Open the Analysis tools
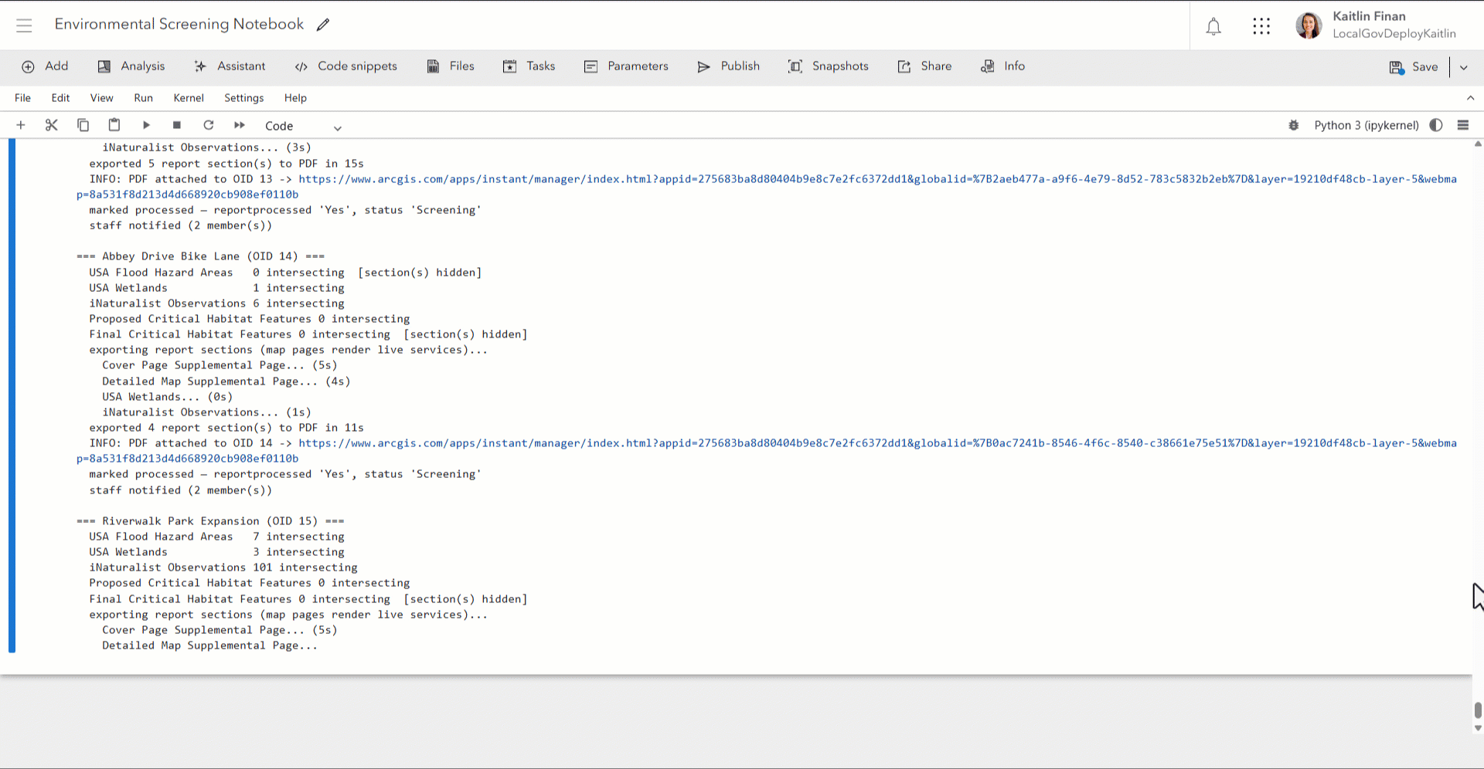Image resolution: width=1484 pixels, height=769 pixels. tap(131, 66)
